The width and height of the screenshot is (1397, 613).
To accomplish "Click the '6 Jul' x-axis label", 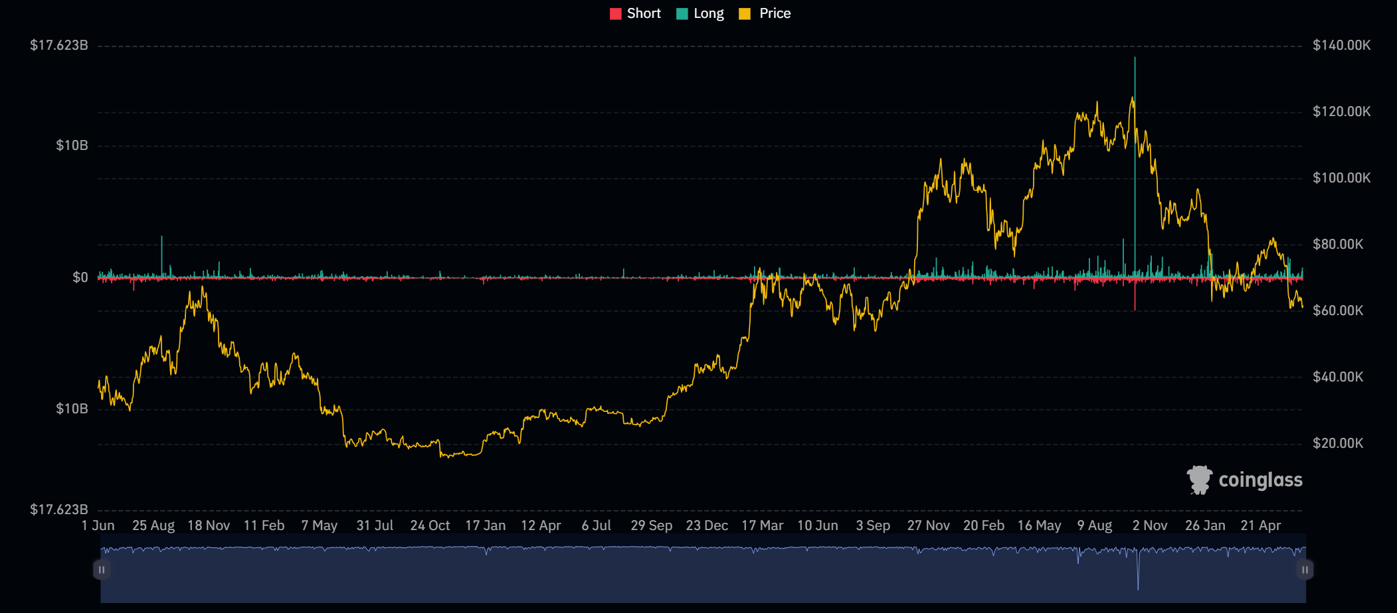I will tap(597, 525).
